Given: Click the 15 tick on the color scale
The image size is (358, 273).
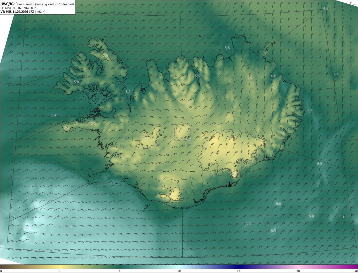Looking at the screenshot, I should [x=239, y=271].
